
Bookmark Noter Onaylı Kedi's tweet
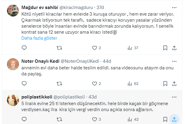click(165, 83)
